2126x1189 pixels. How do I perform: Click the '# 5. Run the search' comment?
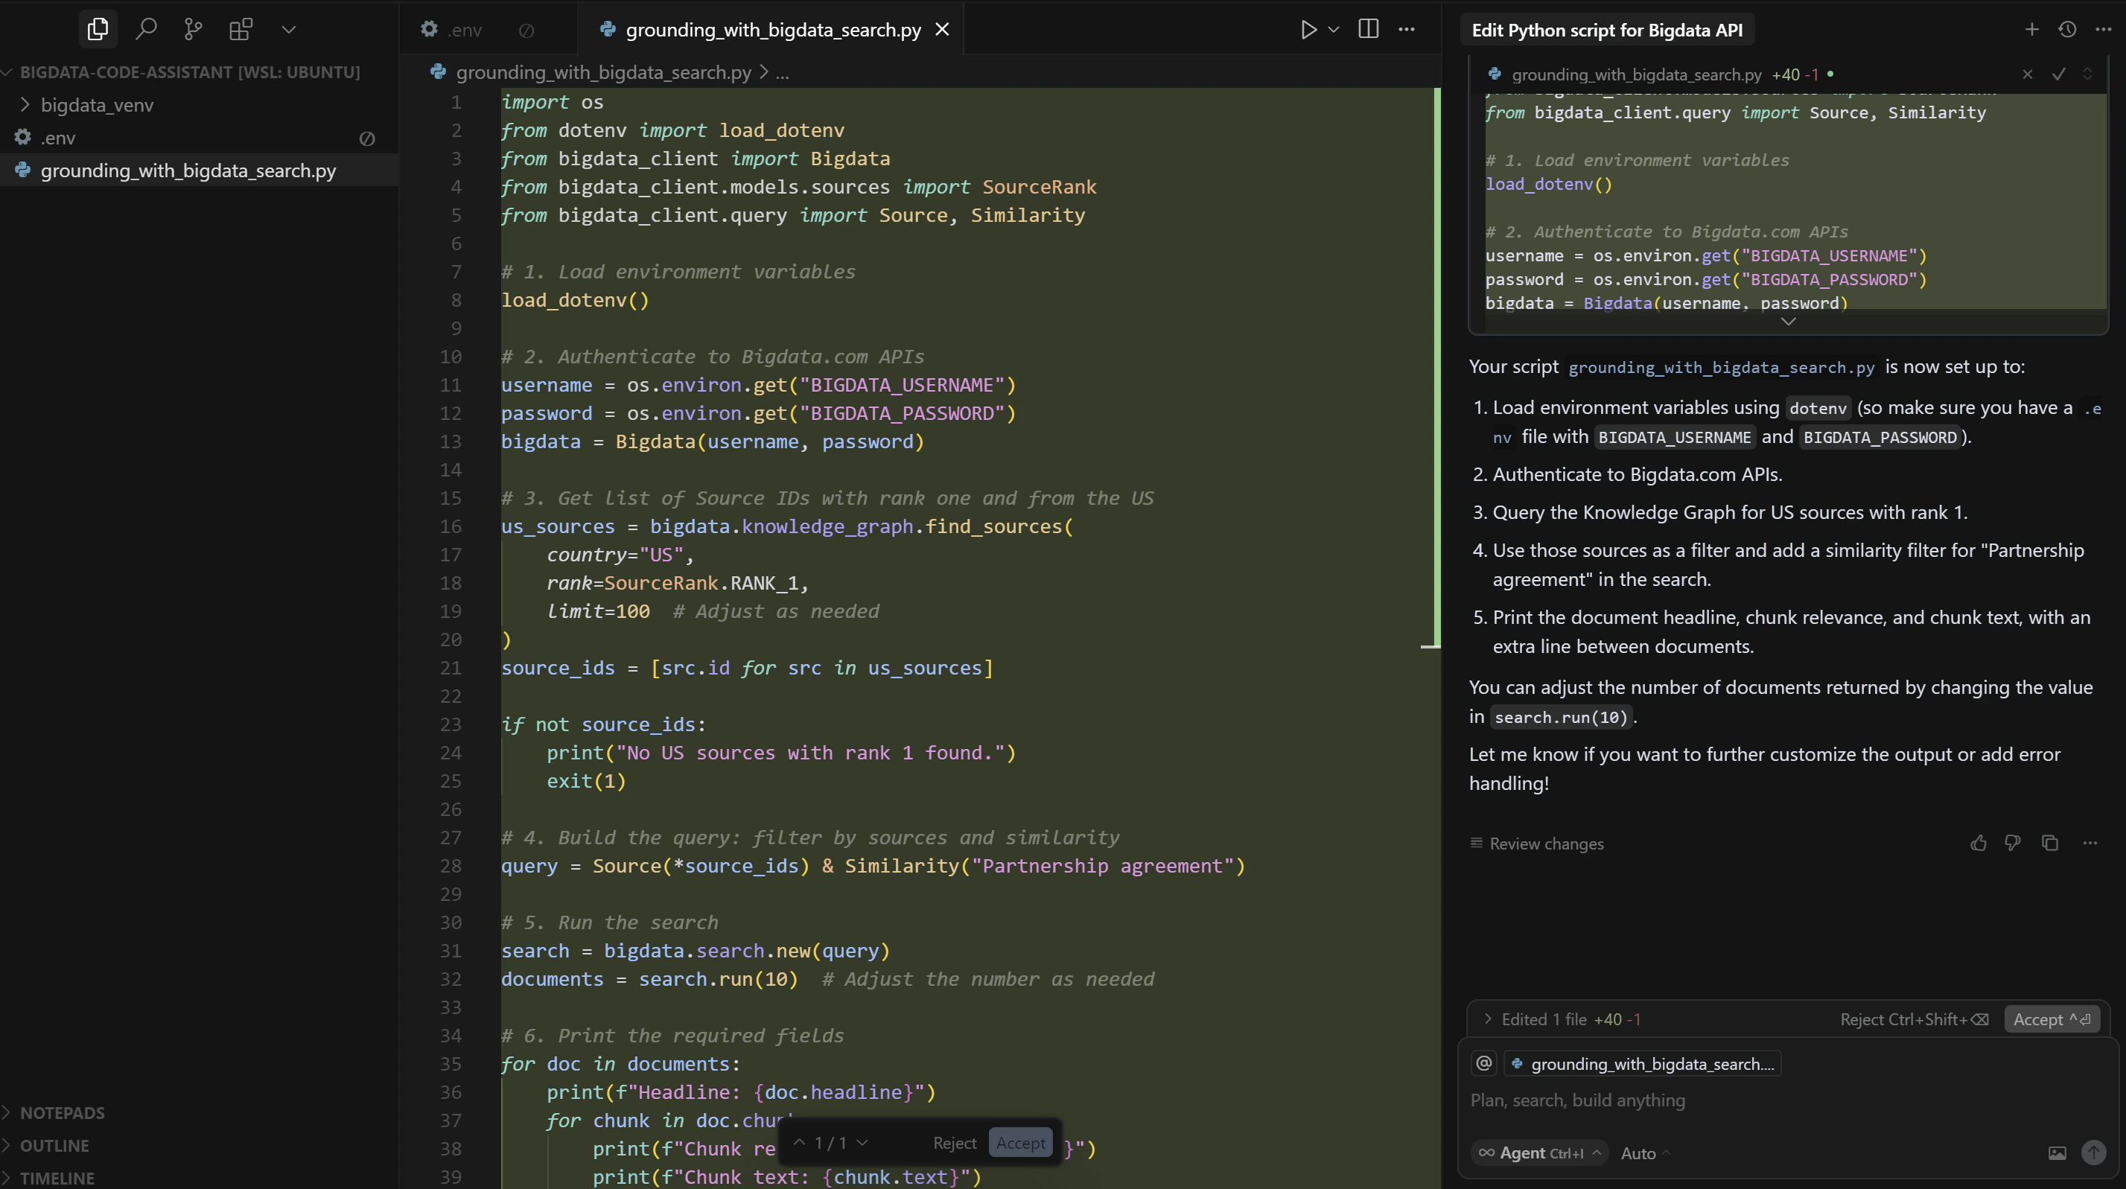pos(609,922)
